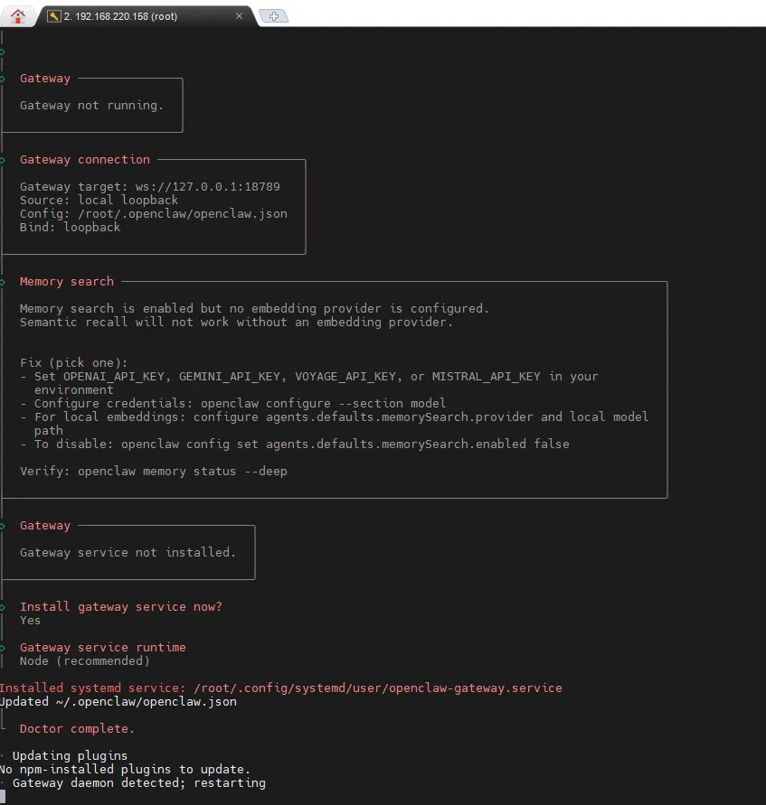Click the session tab's wrench icon

[x=54, y=16]
